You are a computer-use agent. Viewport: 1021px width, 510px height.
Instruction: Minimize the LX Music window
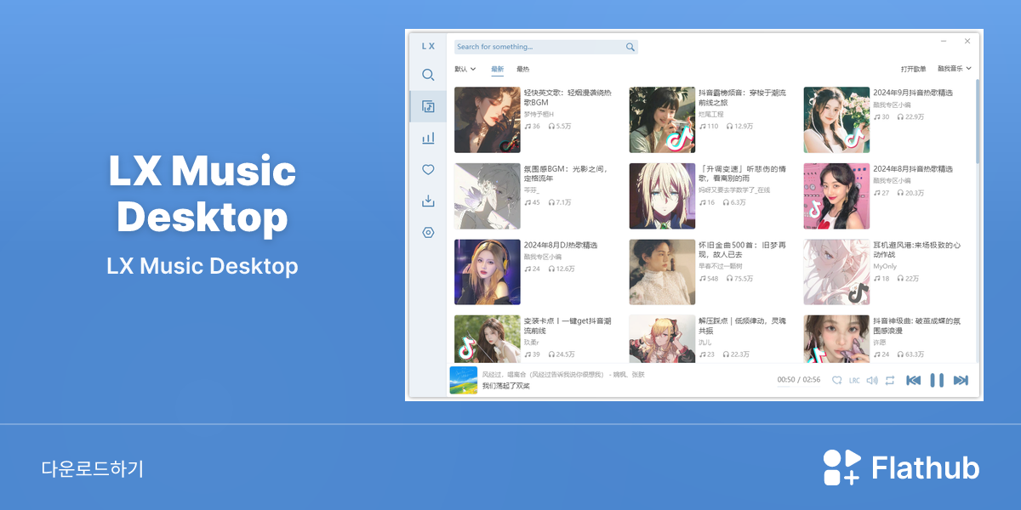[944, 41]
